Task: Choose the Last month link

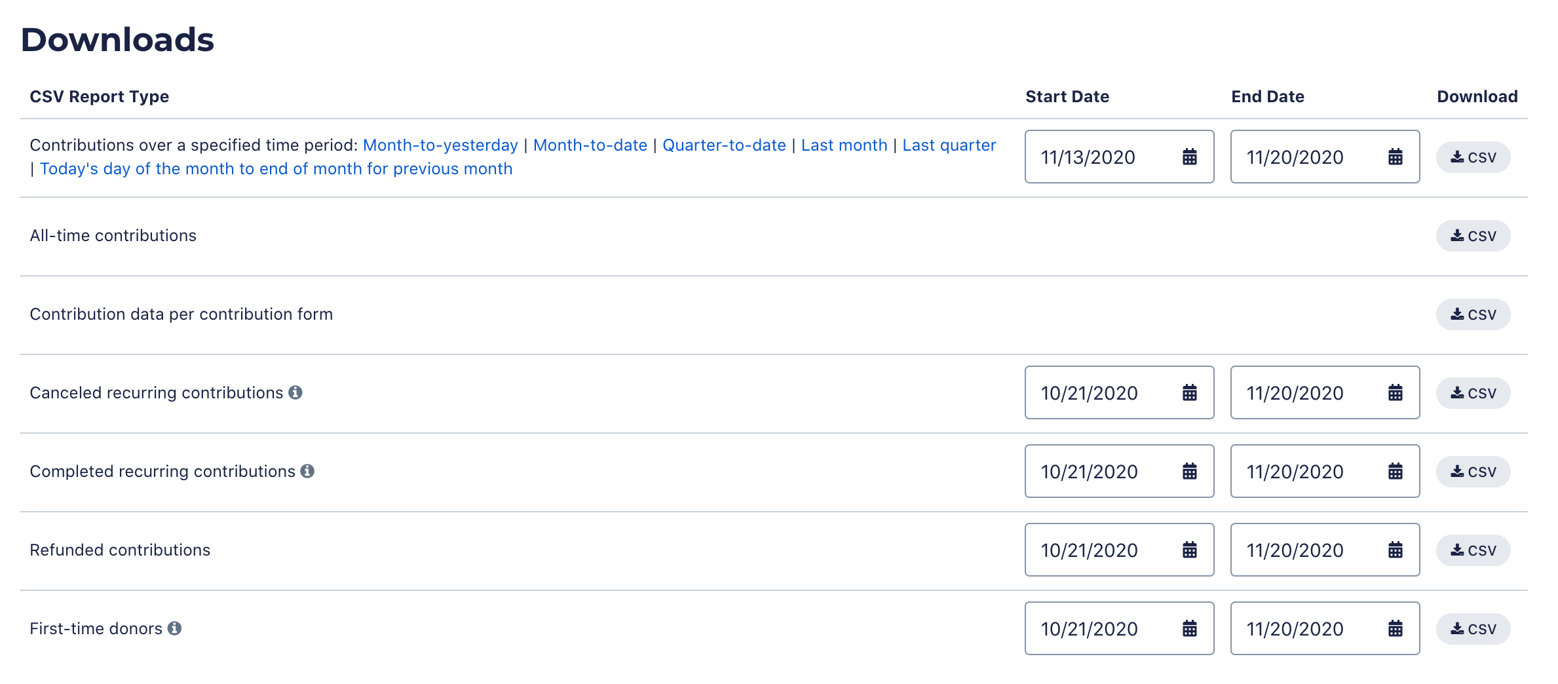Action: coord(844,145)
